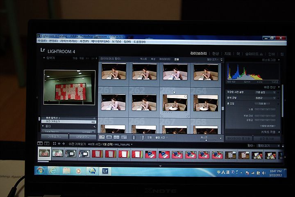Open the 라이브러리(L) menu
Screen dimensions: 295x197
click(69, 41)
